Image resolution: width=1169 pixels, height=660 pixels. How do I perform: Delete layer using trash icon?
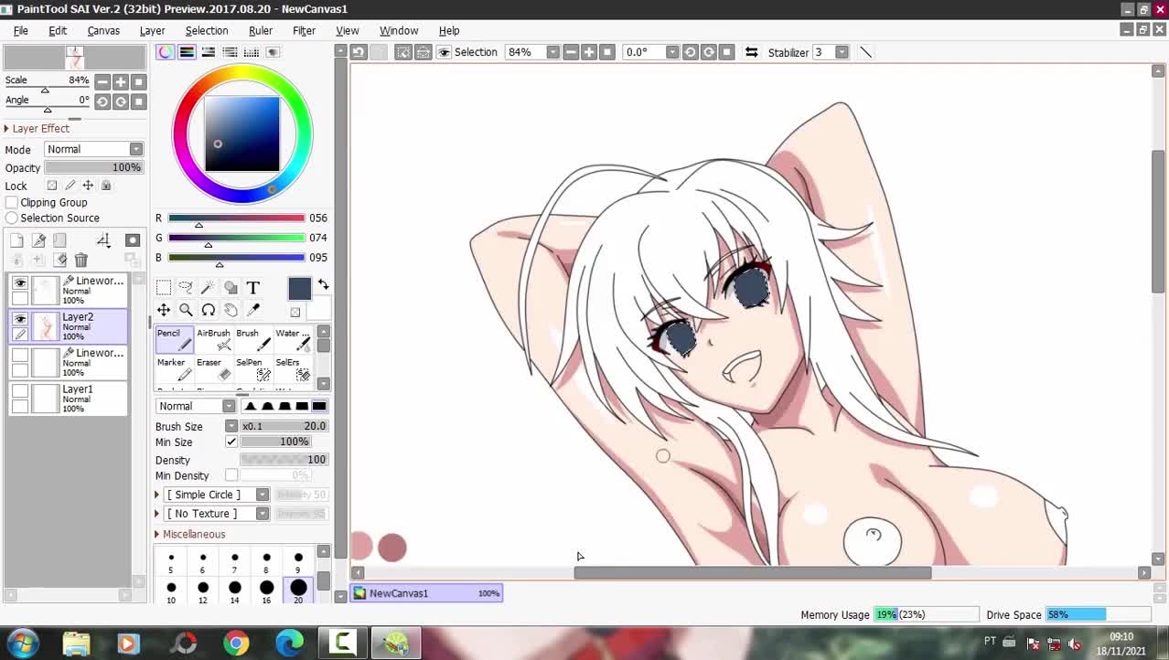[81, 261]
